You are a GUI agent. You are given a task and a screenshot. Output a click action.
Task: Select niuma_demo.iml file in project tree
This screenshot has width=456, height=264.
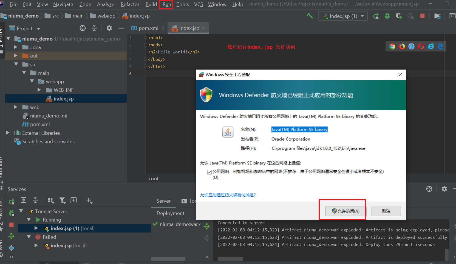(x=49, y=116)
